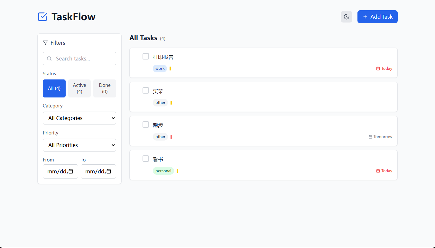This screenshot has width=435, height=248.
Task: Tick the checkbox for 跑步 task
Action: 146,125
